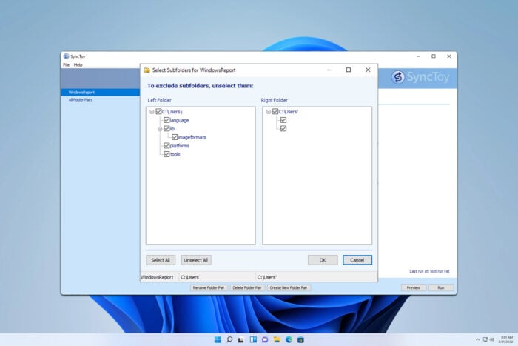Open the Widgets panel from taskbar
Image resolution: width=518 pixels, height=346 pixels.
point(253,340)
